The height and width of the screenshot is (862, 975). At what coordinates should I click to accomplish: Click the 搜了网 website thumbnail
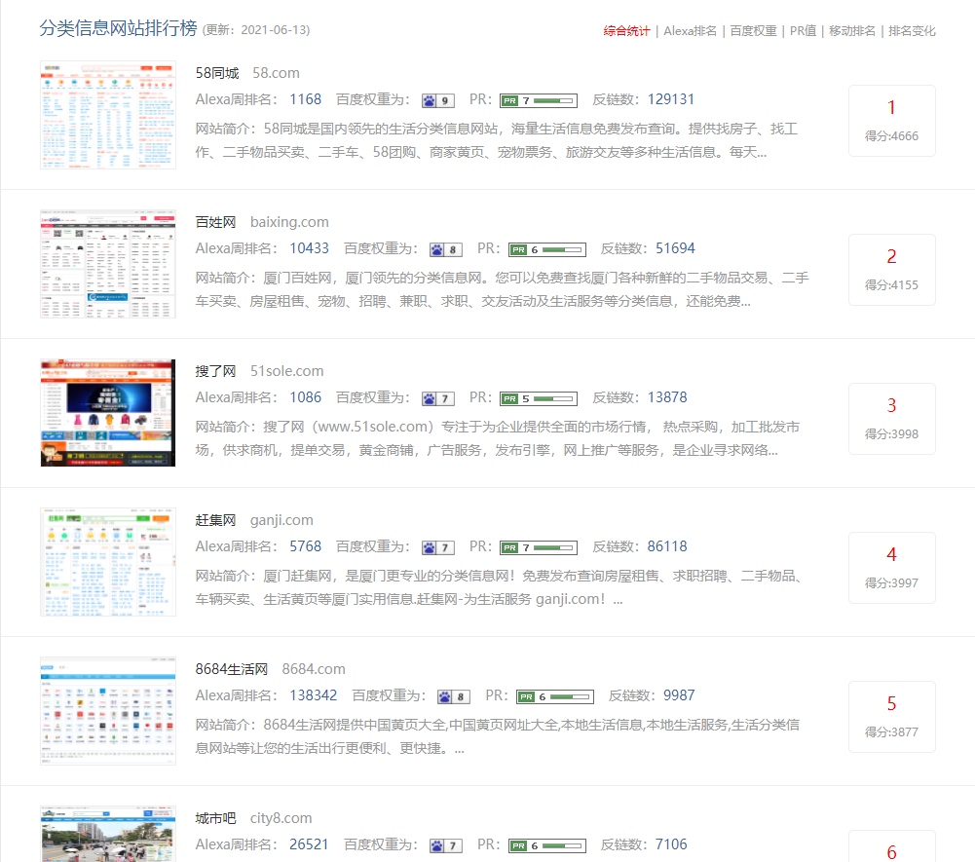tap(108, 413)
